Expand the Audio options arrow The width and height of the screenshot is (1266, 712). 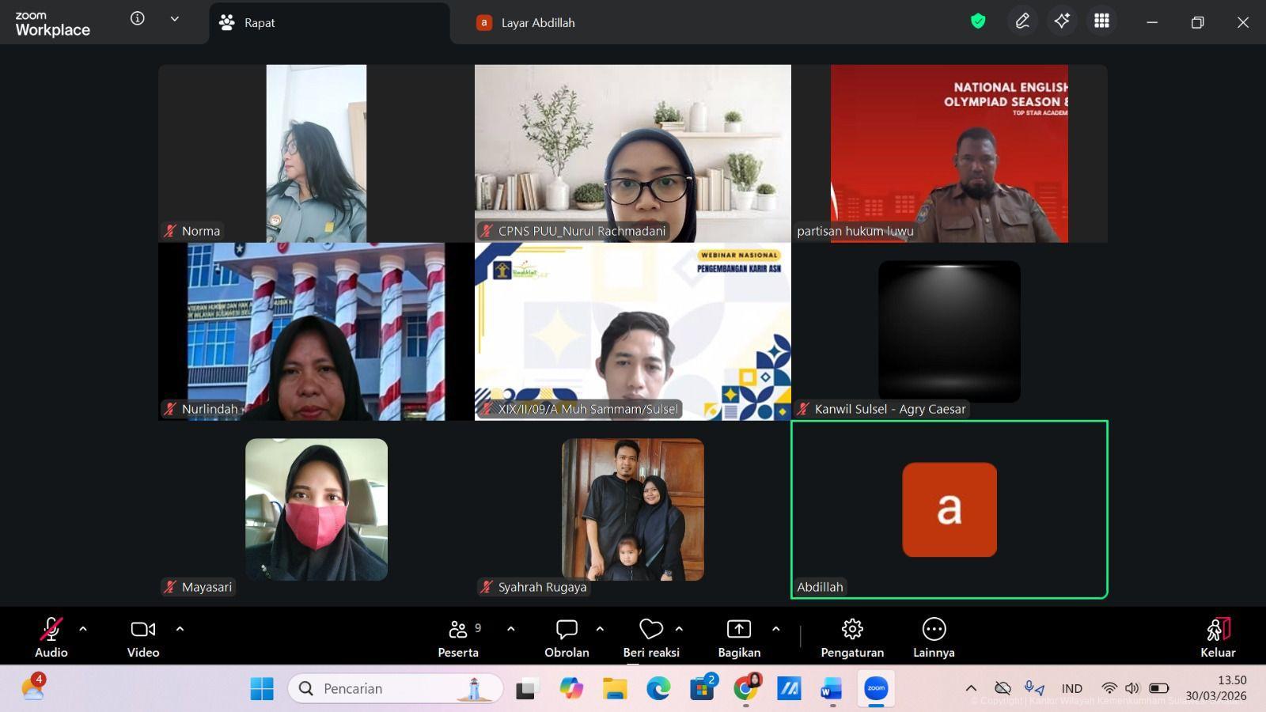click(x=83, y=629)
